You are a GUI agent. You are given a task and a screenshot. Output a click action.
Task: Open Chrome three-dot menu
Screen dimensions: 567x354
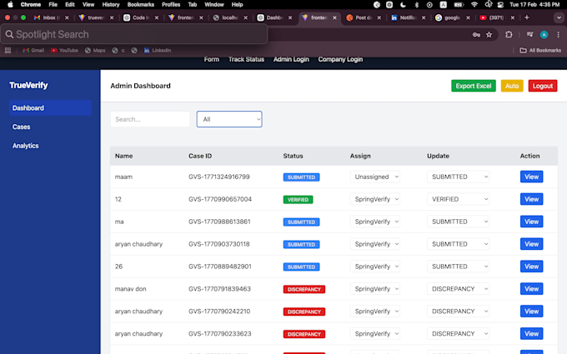tap(559, 35)
